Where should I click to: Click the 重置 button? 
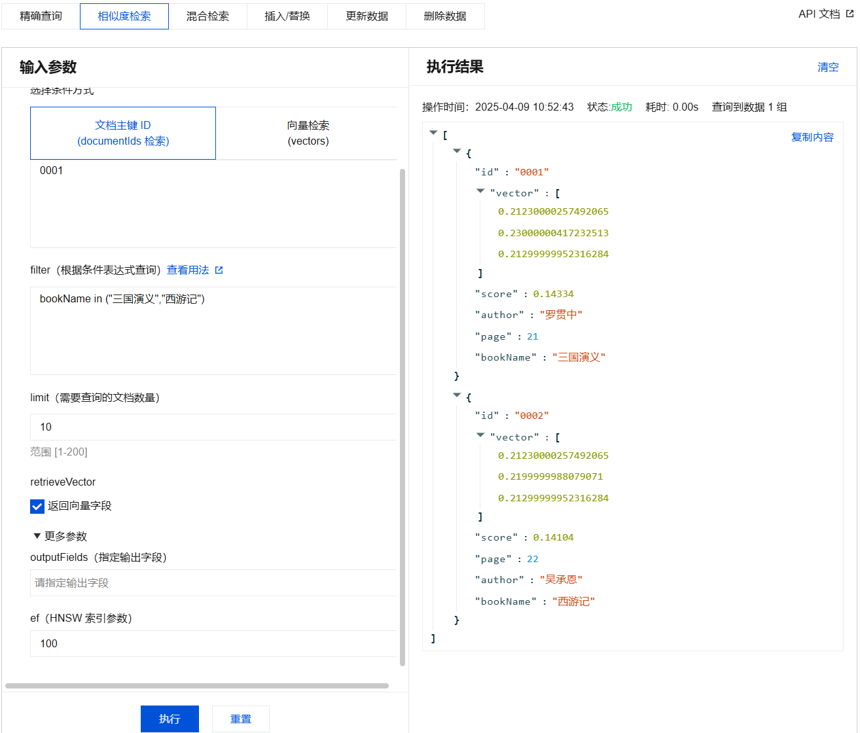tap(240, 719)
